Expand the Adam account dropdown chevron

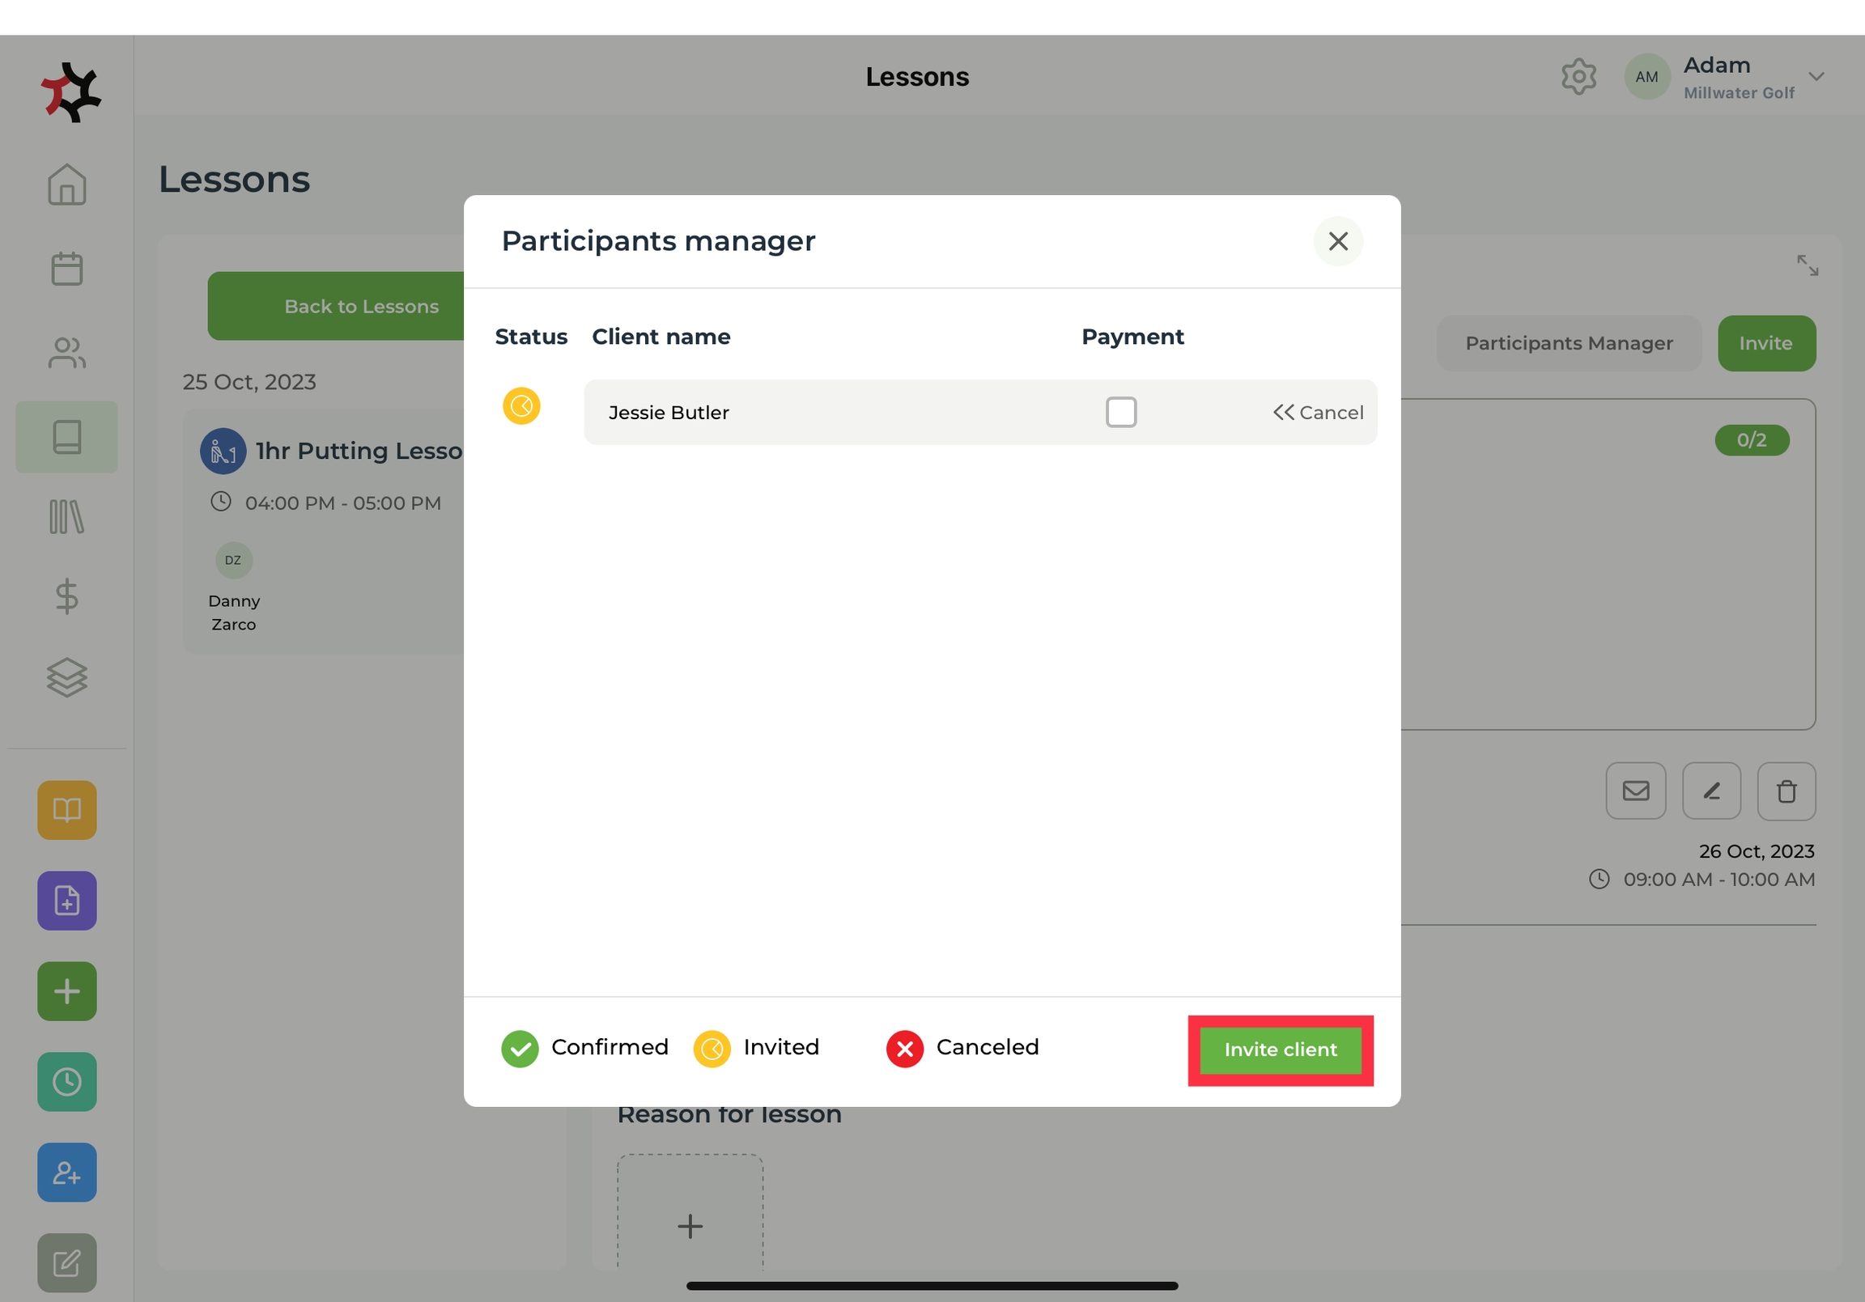click(x=1816, y=77)
